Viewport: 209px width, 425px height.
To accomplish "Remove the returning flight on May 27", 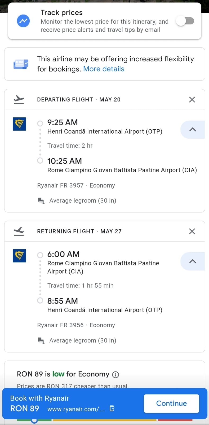I will coord(192,231).
